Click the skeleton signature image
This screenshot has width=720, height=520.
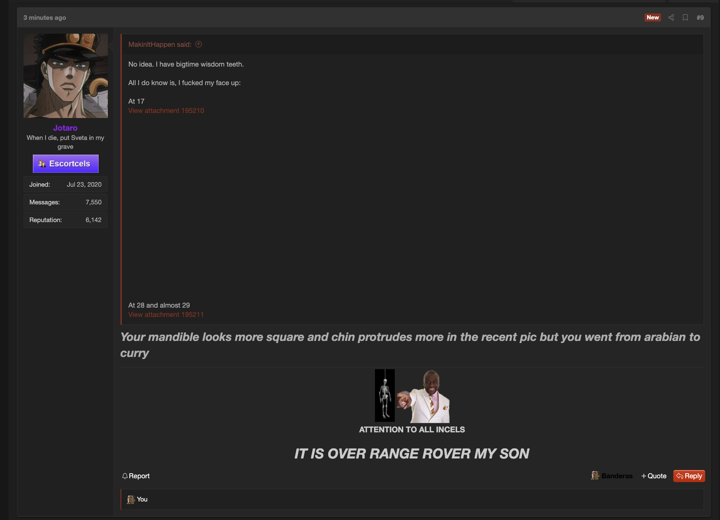pyautogui.click(x=385, y=395)
